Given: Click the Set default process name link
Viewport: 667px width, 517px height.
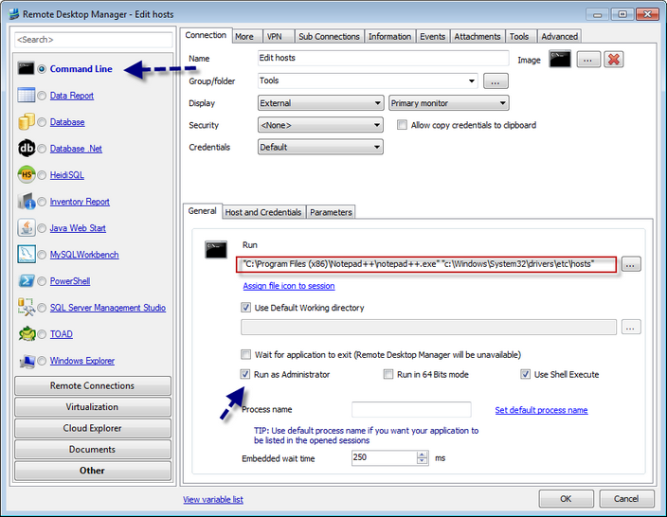Looking at the screenshot, I should click(541, 410).
